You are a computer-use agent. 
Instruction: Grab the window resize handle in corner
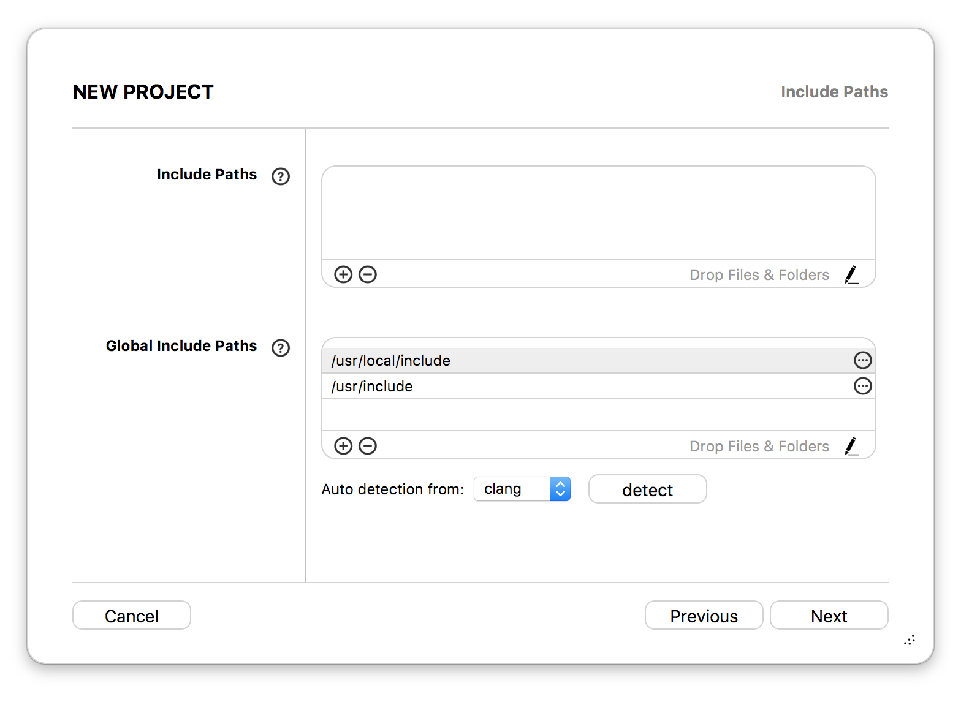[910, 640]
